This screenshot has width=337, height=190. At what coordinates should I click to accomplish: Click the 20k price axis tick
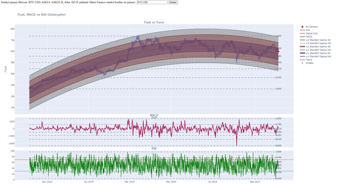[x=12, y=96]
